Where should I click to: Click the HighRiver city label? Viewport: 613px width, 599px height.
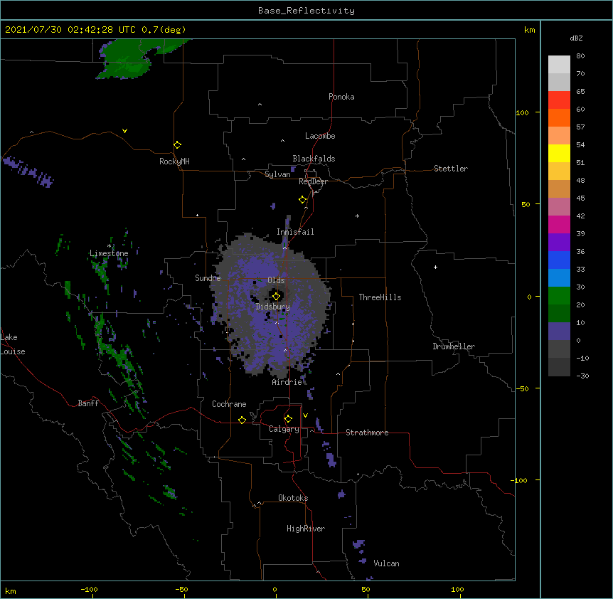[306, 529]
